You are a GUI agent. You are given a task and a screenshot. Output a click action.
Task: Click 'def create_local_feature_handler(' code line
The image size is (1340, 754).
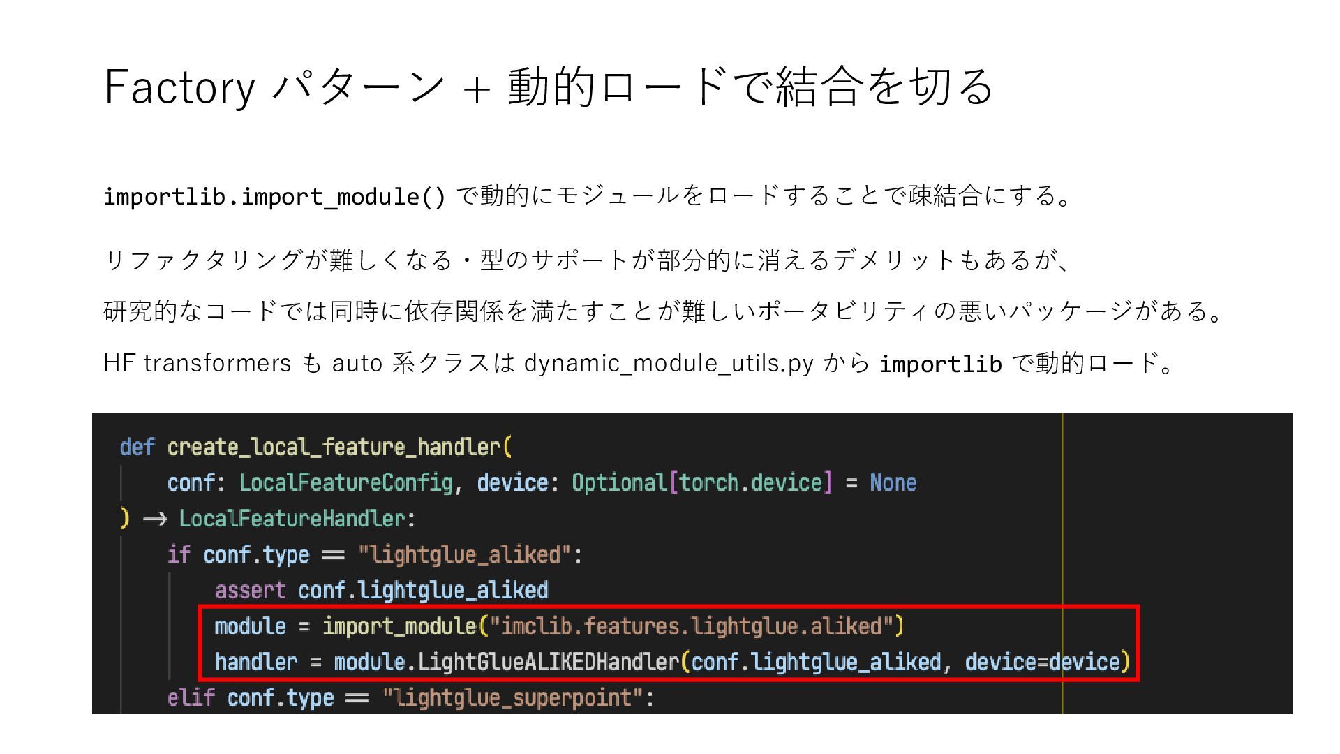click(x=316, y=447)
